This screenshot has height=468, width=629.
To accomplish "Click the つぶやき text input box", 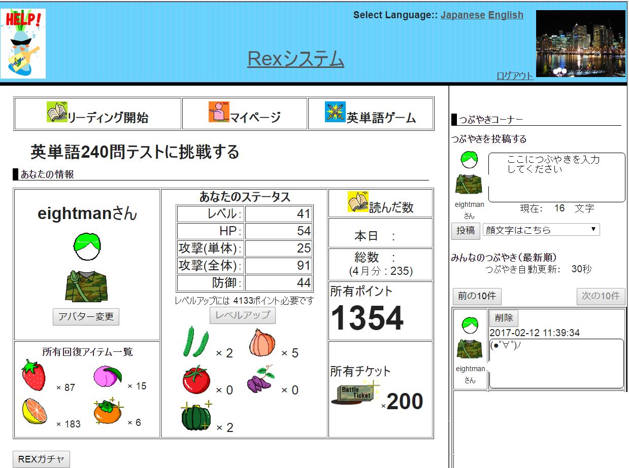I will click(x=556, y=177).
